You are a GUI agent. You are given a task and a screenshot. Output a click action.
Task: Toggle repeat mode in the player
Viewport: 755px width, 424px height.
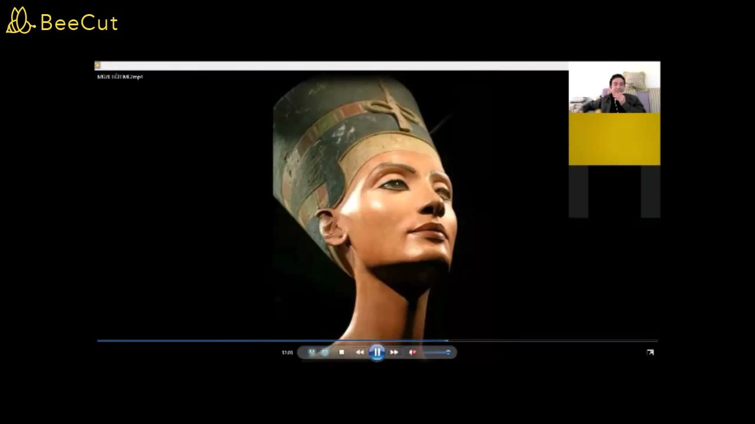pyautogui.click(x=324, y=352)
